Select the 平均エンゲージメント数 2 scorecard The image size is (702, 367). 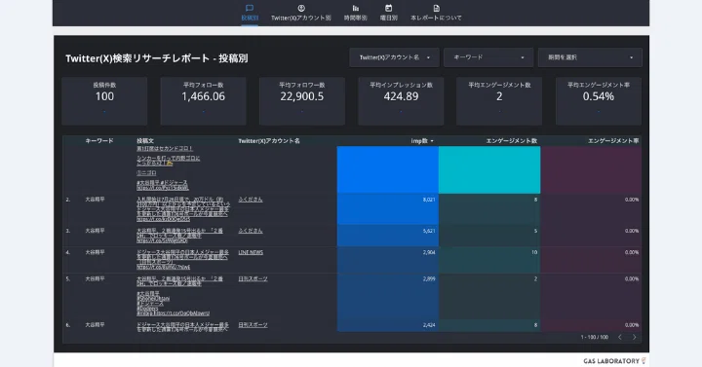pyautogui.click(x=499, y=101)
